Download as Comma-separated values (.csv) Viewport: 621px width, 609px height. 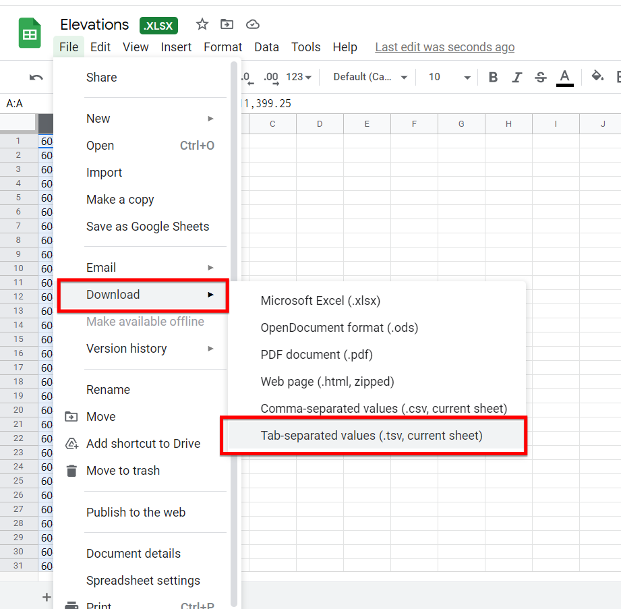click(x=377, y=409)
